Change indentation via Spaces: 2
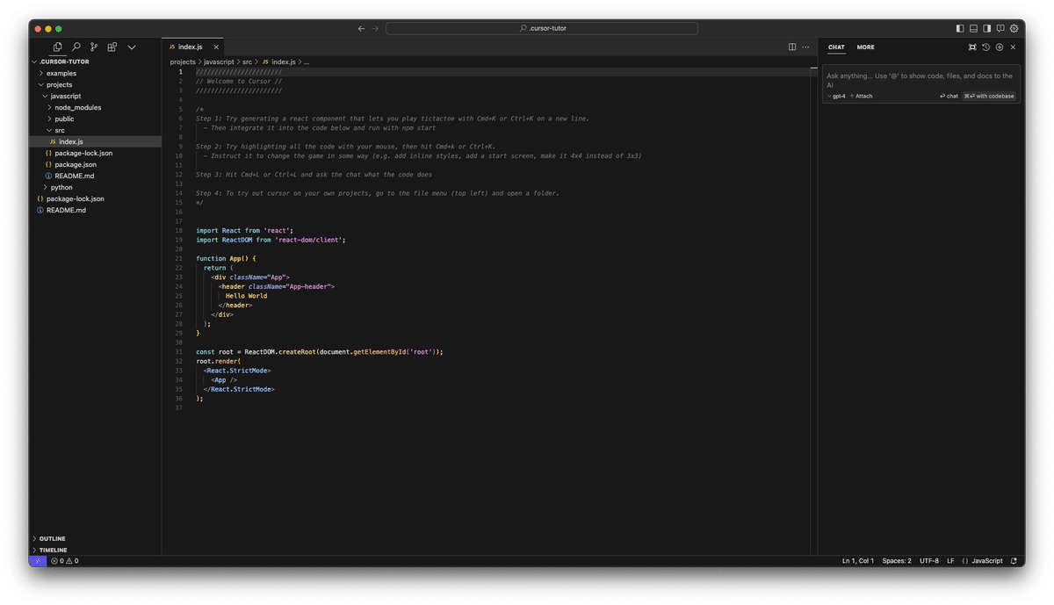The image size is (1054, 605). coord(897,560)
